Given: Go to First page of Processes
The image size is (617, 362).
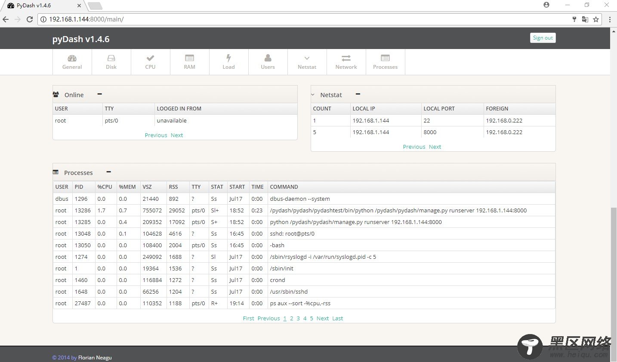Looking at the screenshot, I should [248, 318].
